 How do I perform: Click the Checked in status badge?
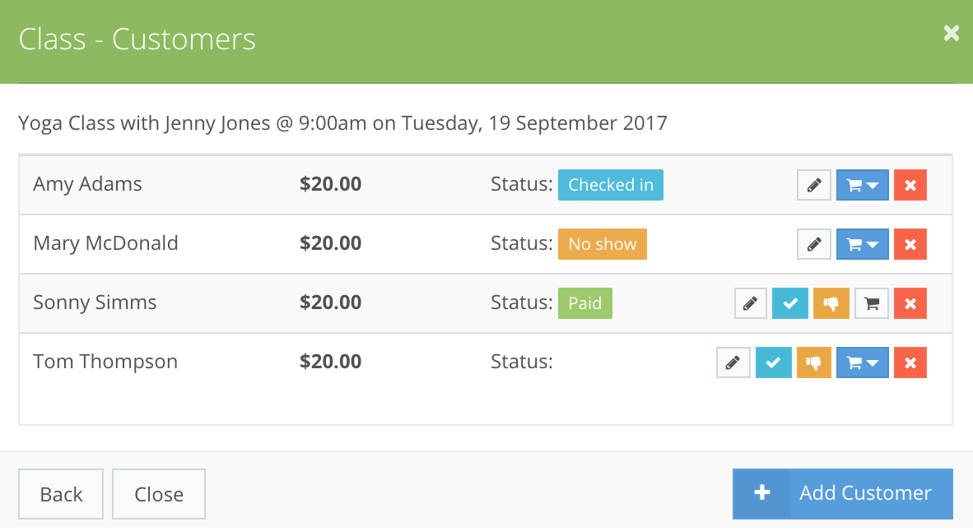click(611, 185)
